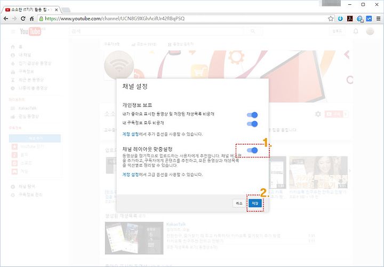Open the browser home page icon

coord(31,19)
